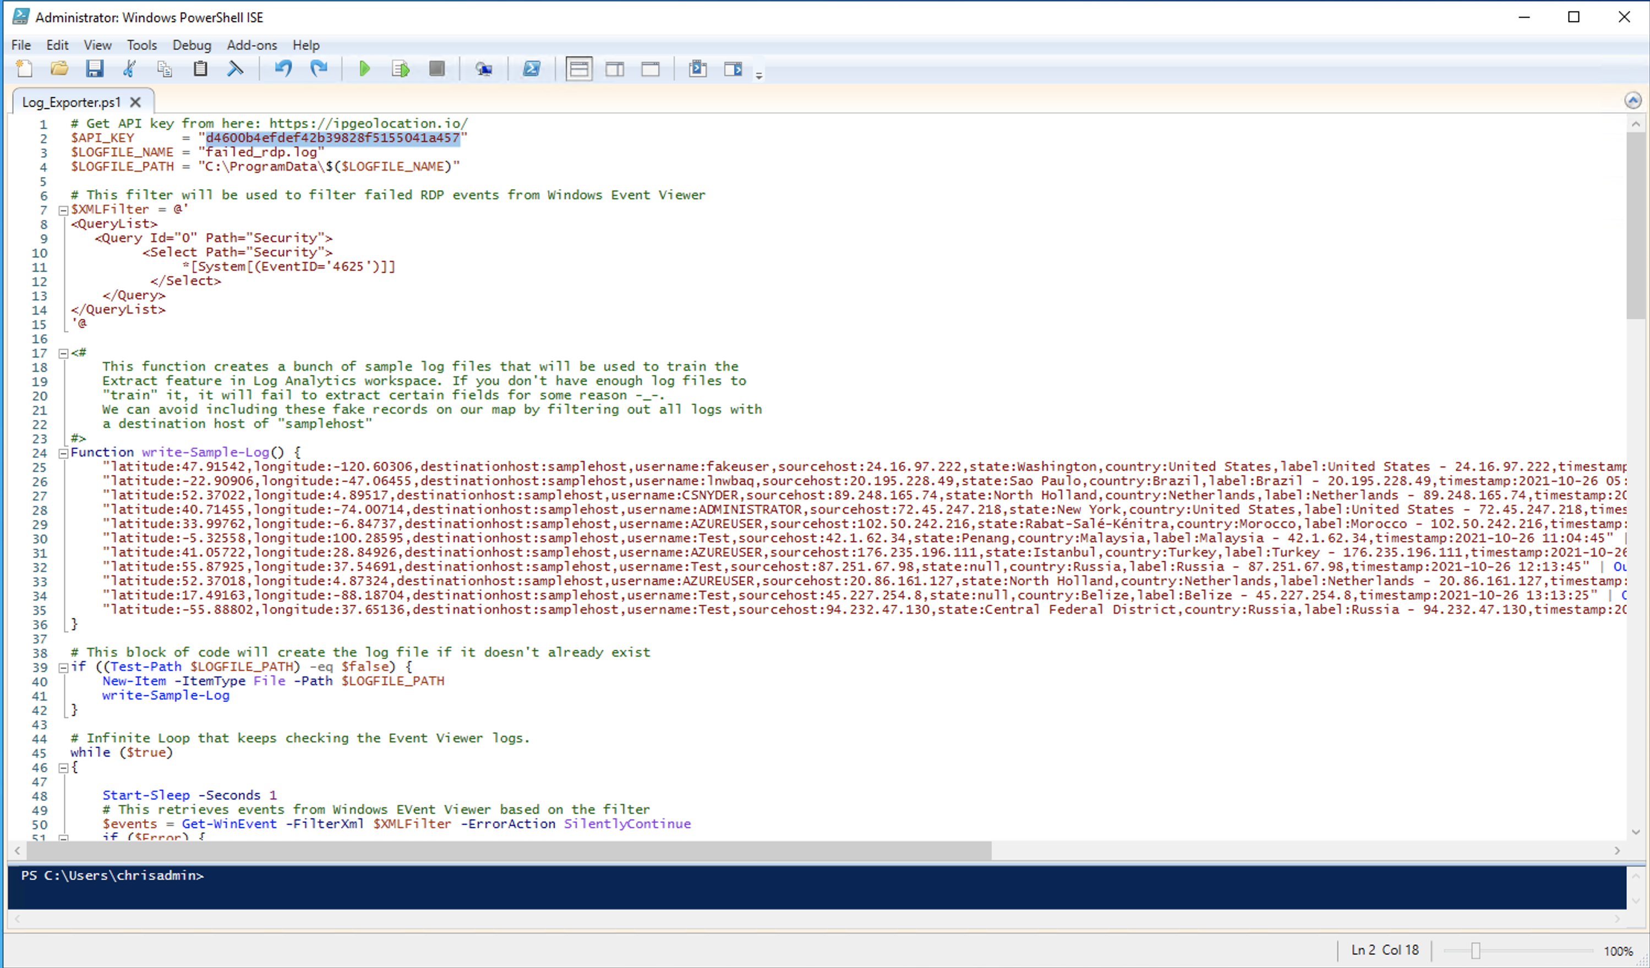1650x968 pixels.
Task: Click the Get-WinEvent command on line 50
Action: tap(229, 824)
